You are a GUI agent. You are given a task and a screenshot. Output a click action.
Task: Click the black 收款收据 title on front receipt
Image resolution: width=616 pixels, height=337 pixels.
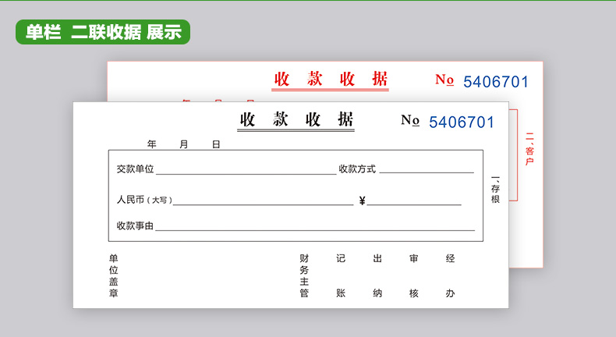(x=296, y=119)
